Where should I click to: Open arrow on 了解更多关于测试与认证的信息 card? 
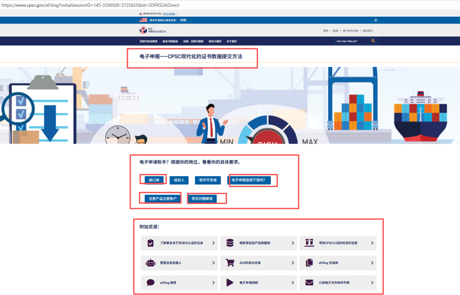pyautogui.click(x=213, y=243)
